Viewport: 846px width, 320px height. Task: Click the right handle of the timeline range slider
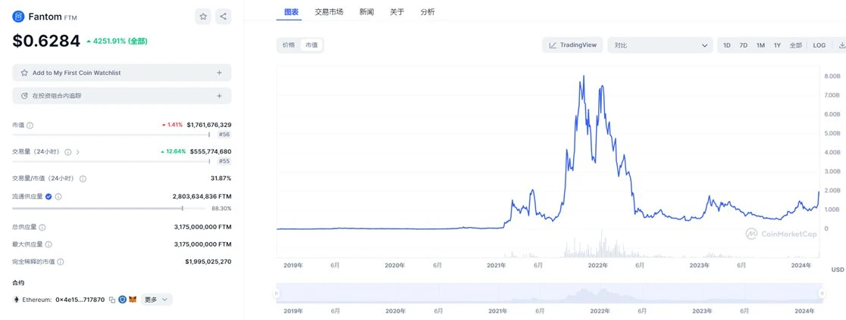click(x=821, y=293)
